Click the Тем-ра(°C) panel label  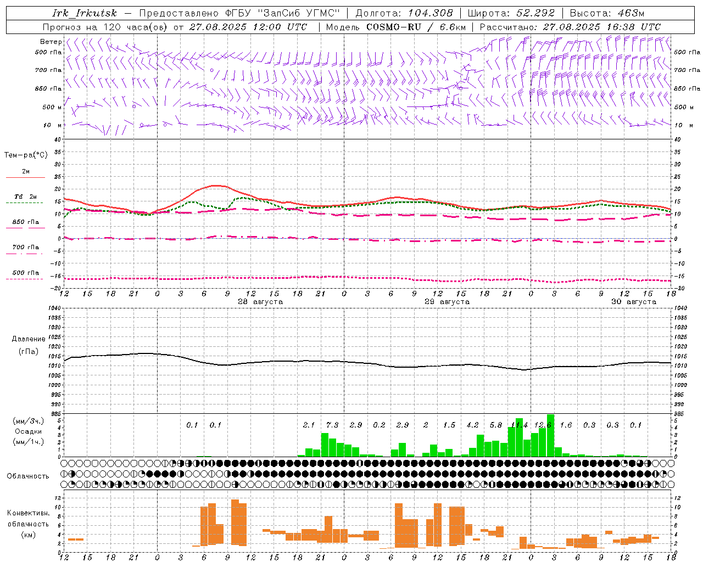click(26, 155)
